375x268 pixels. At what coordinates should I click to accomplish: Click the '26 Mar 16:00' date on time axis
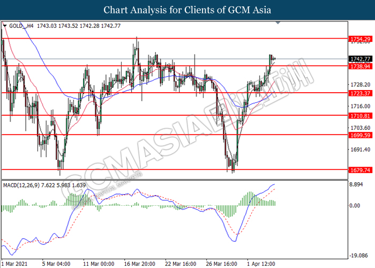tap(222, 264)
